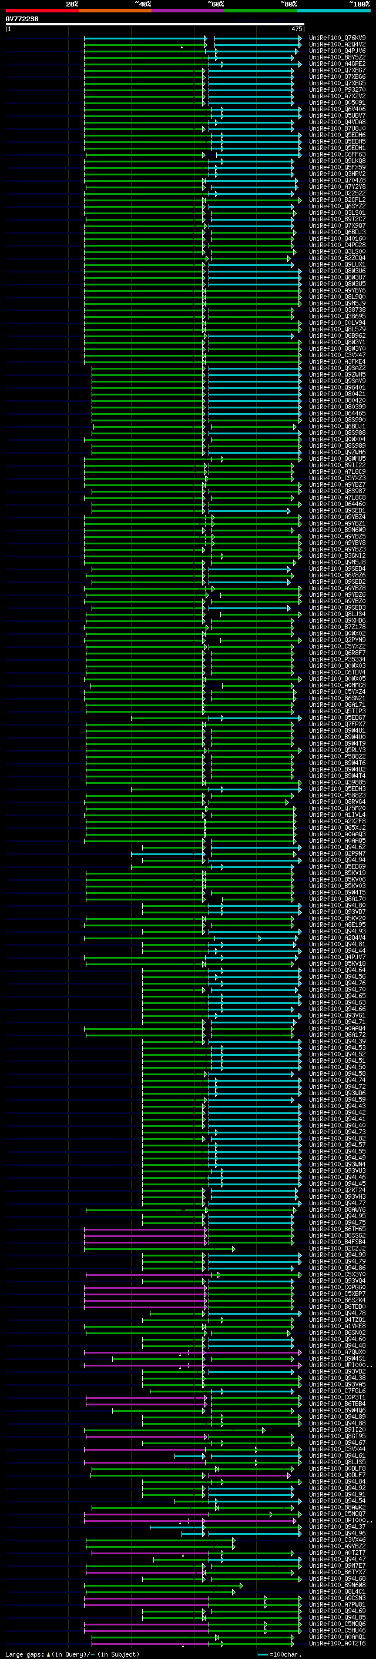The image size is (376, 1659).
Task: Select label UniRef100_A9YBZ2
Action: 337,1546
